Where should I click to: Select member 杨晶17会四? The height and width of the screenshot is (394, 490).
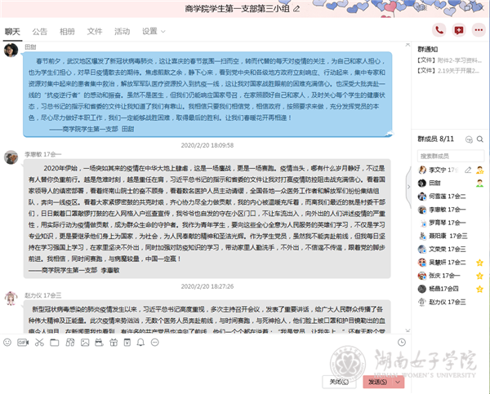[x=451, y=289]
